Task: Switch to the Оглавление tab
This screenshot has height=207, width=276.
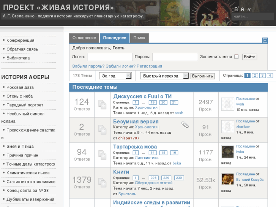Action: click(x=84, y=38)
